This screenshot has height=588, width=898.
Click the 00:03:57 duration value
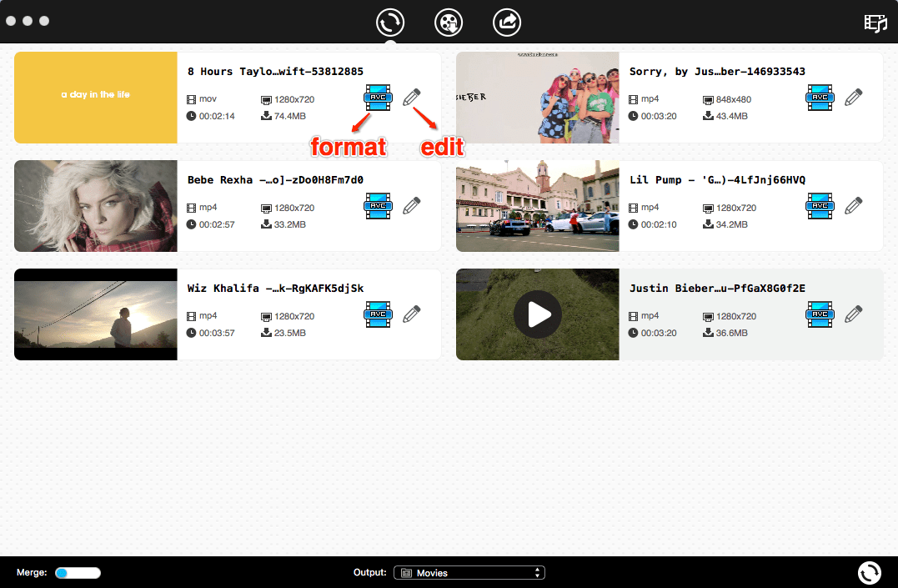(217, 333)
